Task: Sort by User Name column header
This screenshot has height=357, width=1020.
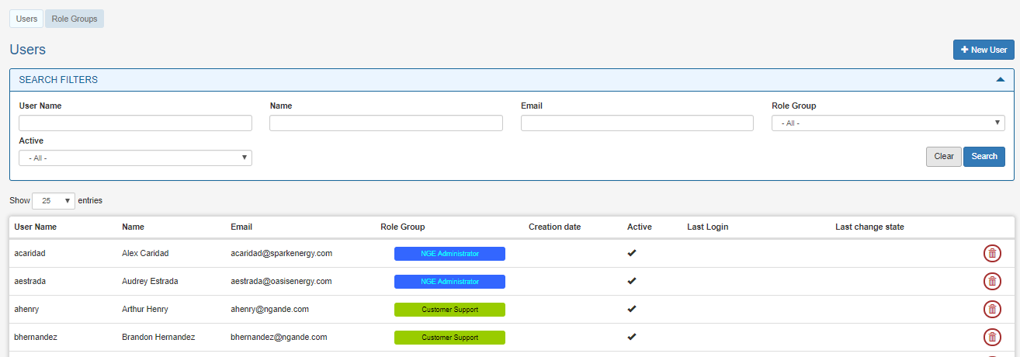Action: [x=36, y=227]
